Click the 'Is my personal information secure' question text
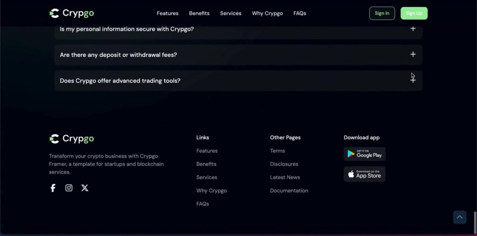477x236 pixels. (126, 29)
